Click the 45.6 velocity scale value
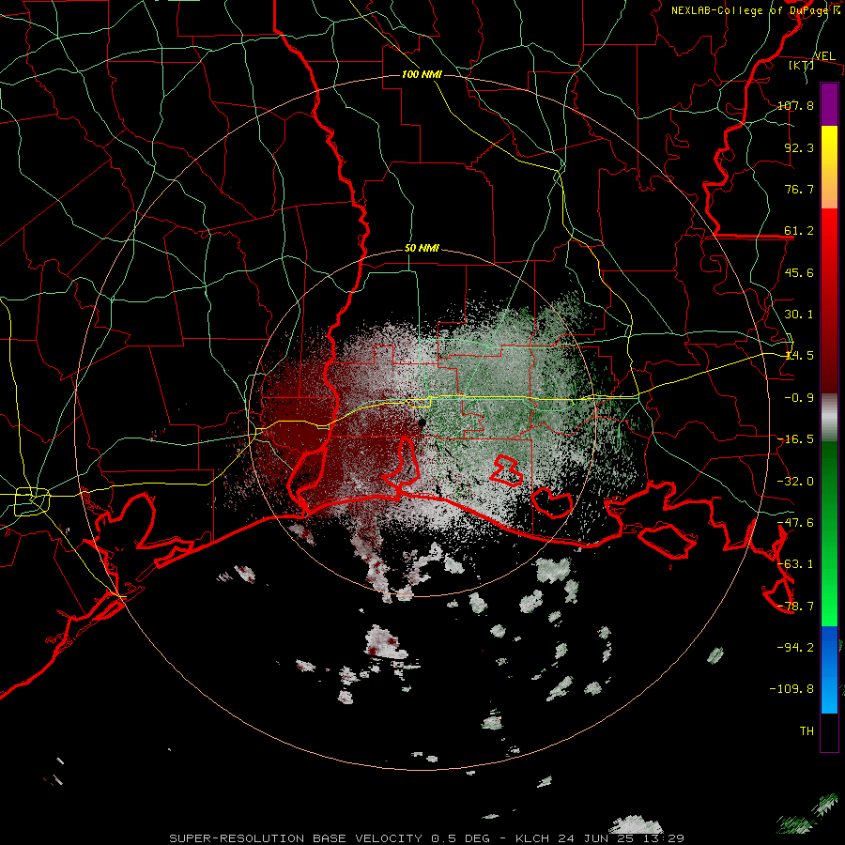 (799, 272)
